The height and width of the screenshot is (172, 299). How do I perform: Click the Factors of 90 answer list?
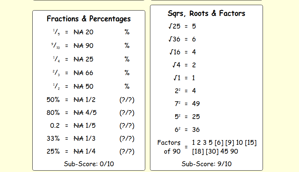tap(224, 147)
